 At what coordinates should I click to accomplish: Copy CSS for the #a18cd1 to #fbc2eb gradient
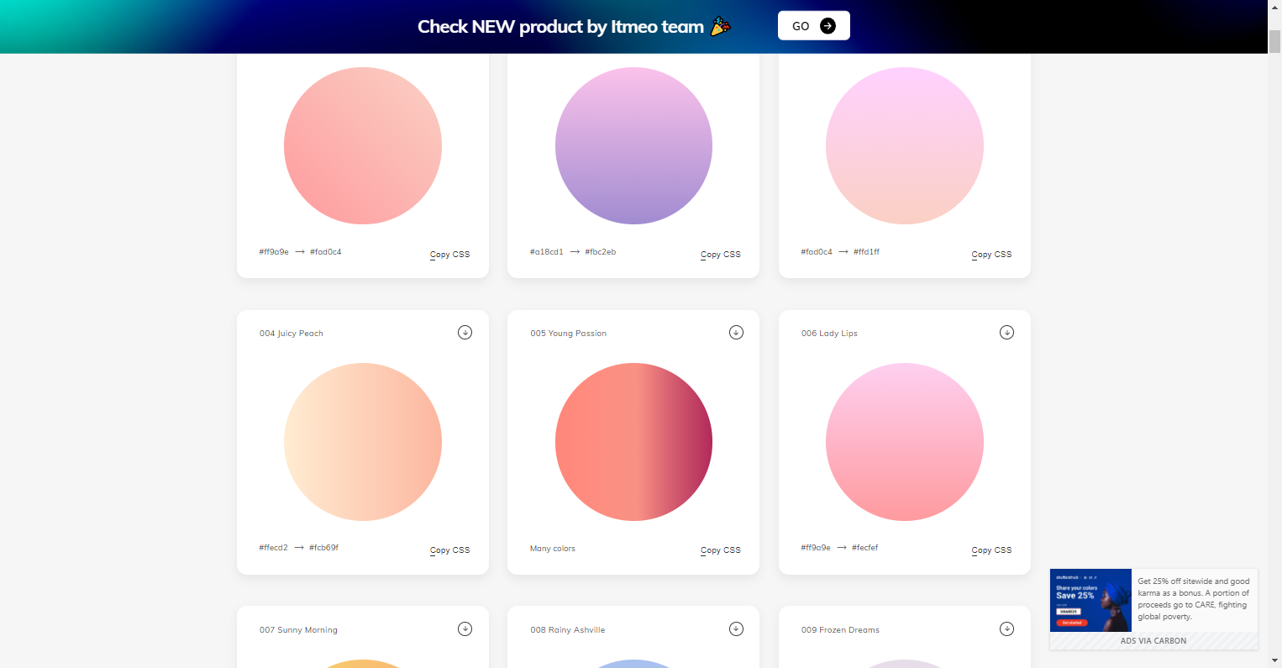click(721, 255)
